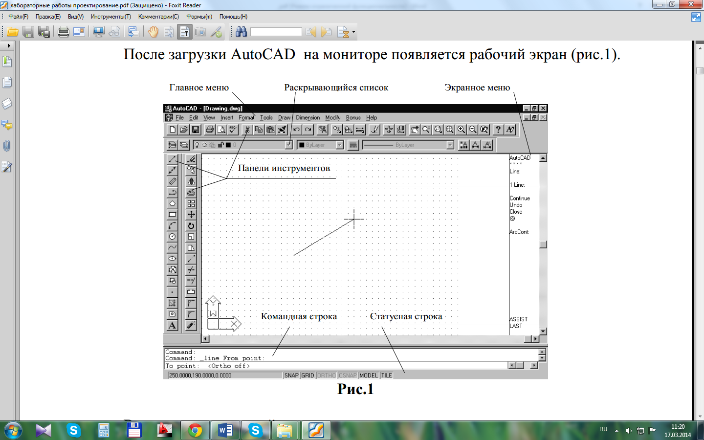Click the Foxit Save icon
The height and width of the screenshot is (440, 704).
[x=28, y=32]
